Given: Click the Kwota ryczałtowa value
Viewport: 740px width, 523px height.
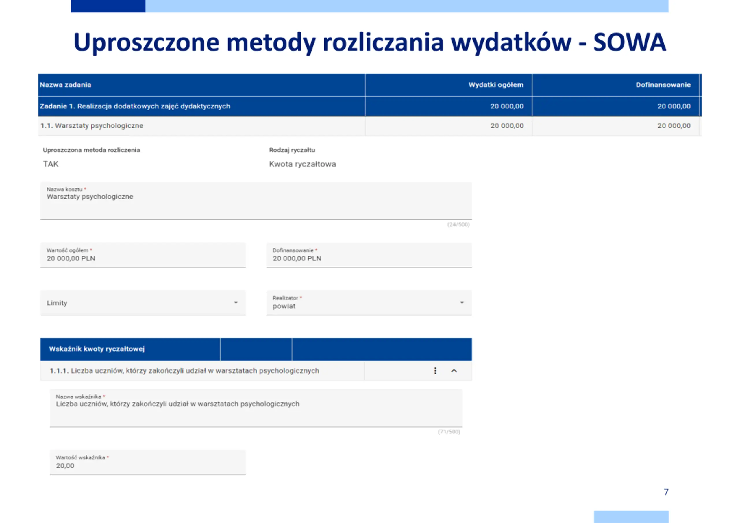Looking at the screenshot, I should point(302,164).
